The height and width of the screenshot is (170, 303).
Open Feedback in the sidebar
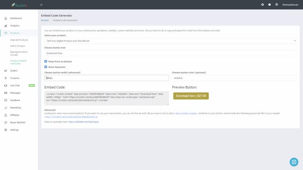pos(15,100)
